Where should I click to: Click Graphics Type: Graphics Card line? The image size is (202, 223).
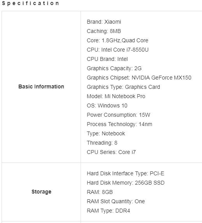click(123, 87)
